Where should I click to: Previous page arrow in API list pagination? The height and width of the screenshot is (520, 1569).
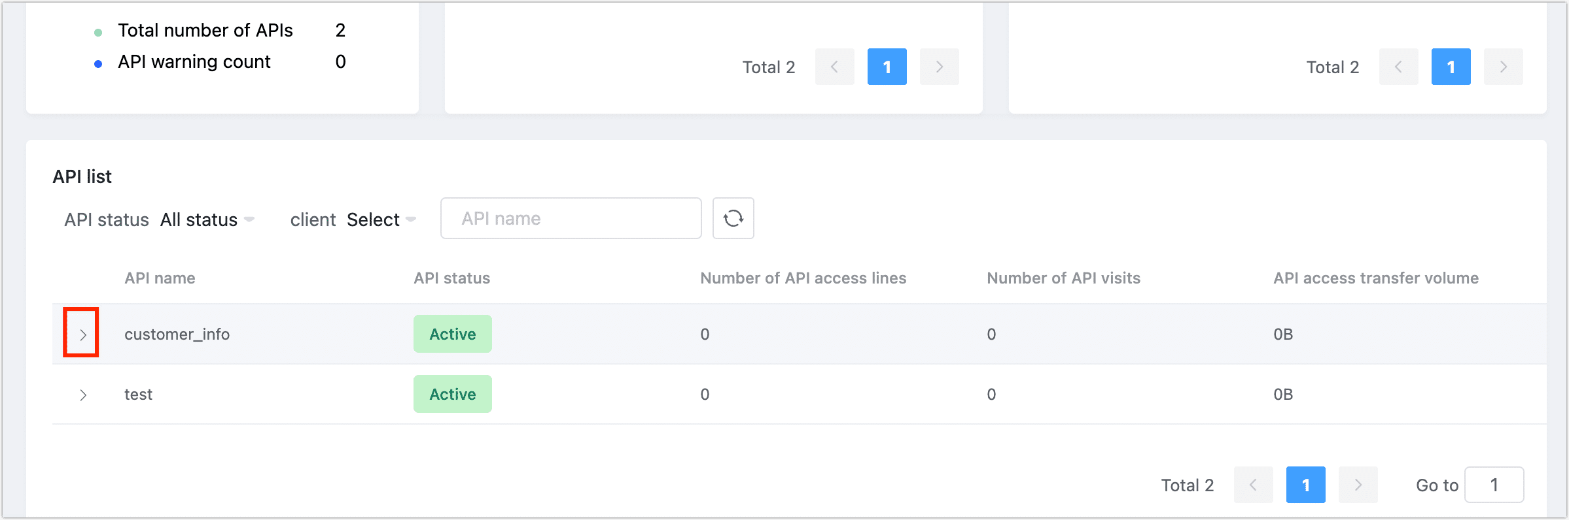[1253, 485]
